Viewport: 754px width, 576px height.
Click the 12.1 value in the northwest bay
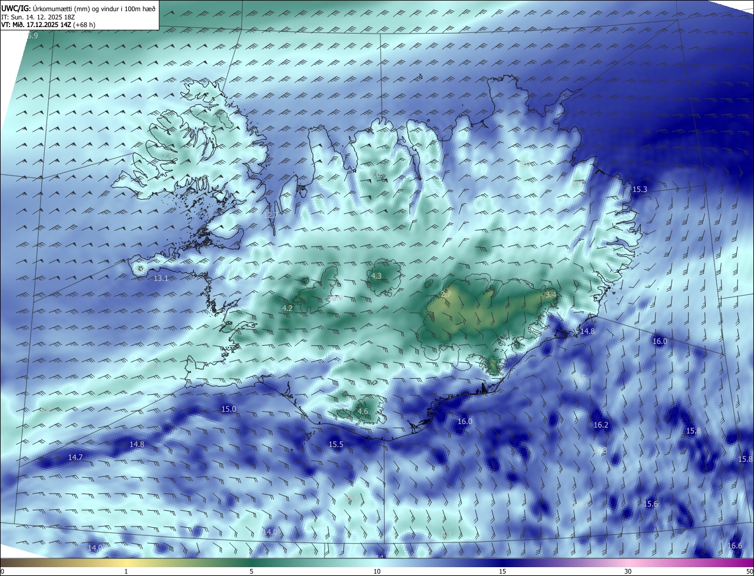click(270, 216)
